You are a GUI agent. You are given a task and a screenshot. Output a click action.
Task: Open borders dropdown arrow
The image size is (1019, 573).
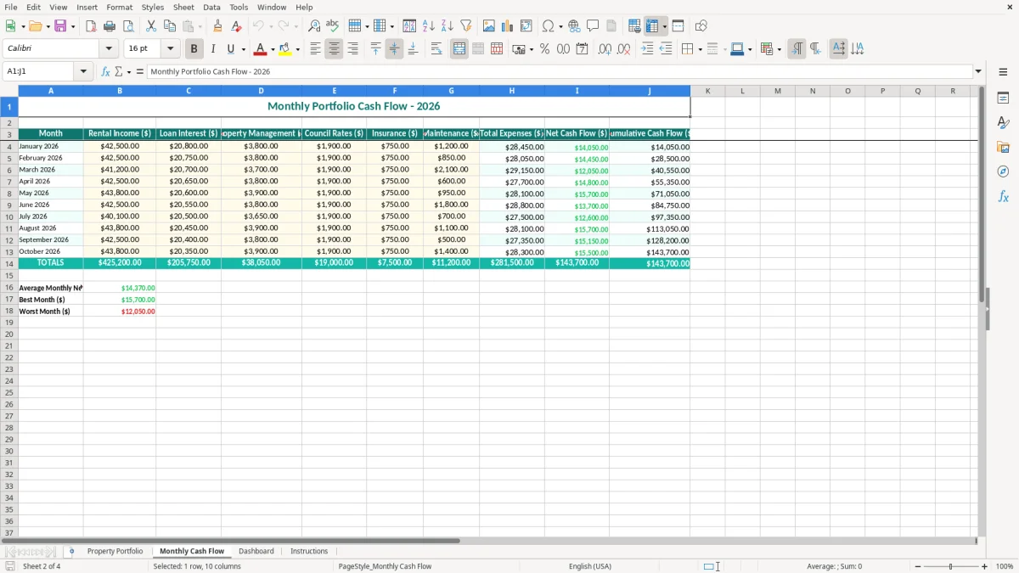tap(700, 49)
